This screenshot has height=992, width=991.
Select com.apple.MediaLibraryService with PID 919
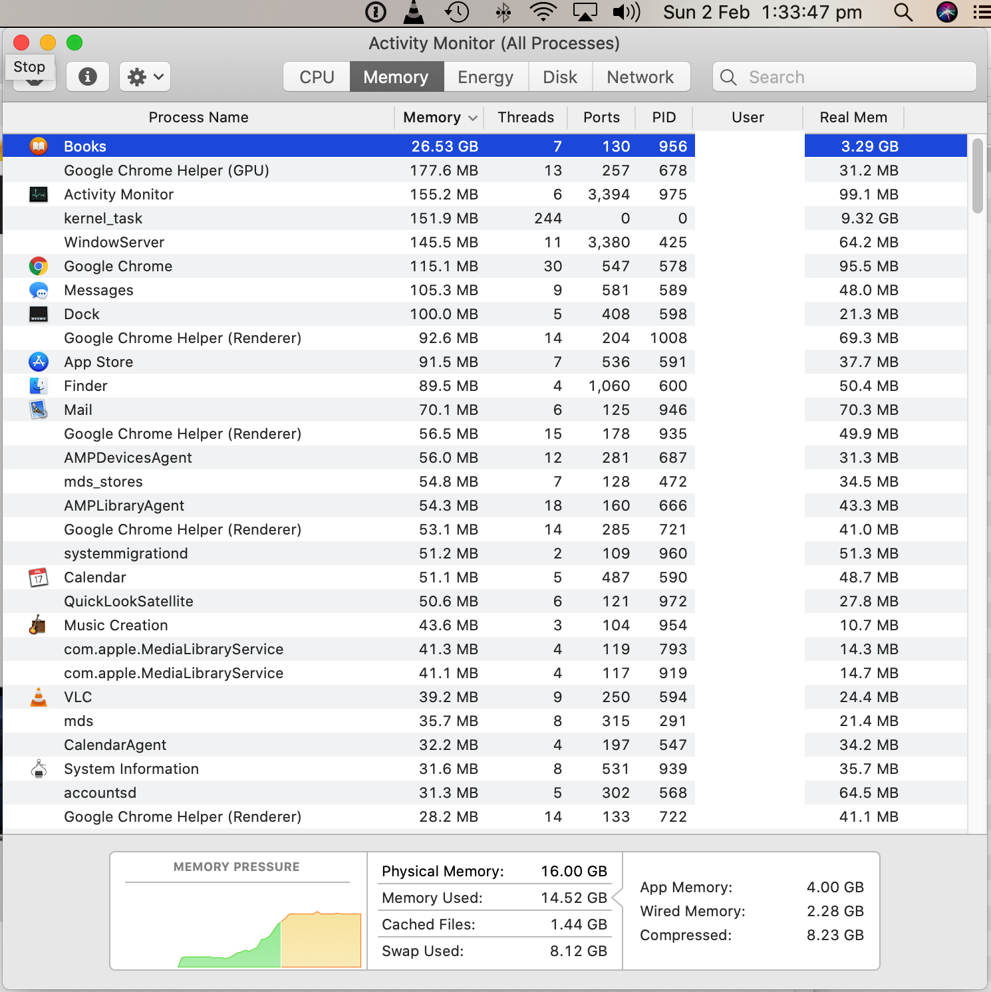coord(484,673)
